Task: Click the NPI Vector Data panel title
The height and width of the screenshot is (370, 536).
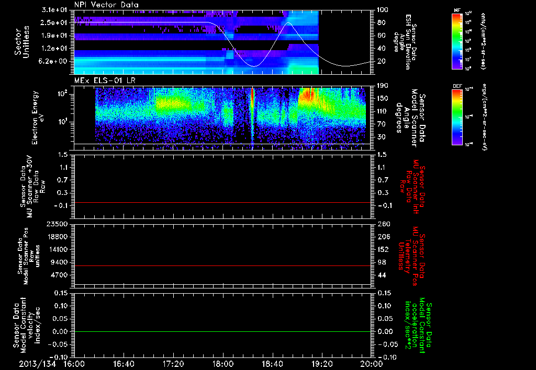Action: coord(106,5)
